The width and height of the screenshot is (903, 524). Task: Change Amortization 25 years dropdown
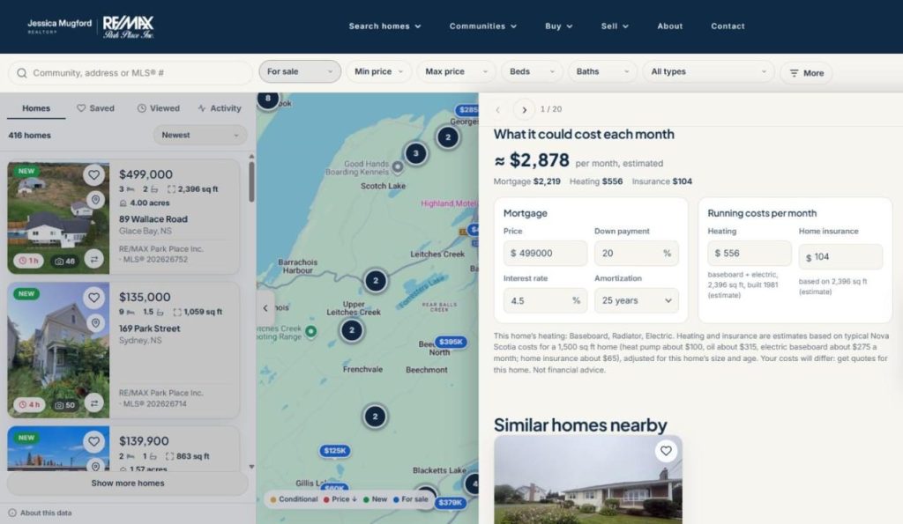click(x=637, y=300)
